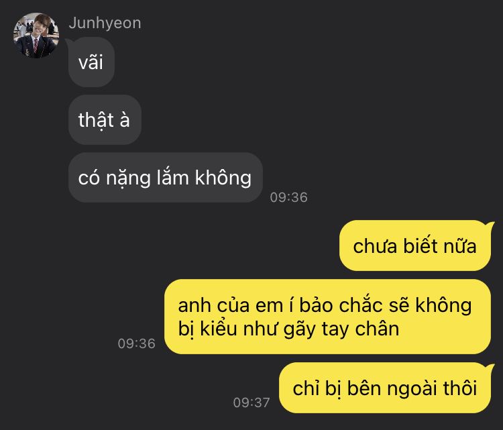Screen dimensions: 503x430
Task: Tap the 09:36 timestamp beside yellow bubble
Action: [x=137, y=343]
